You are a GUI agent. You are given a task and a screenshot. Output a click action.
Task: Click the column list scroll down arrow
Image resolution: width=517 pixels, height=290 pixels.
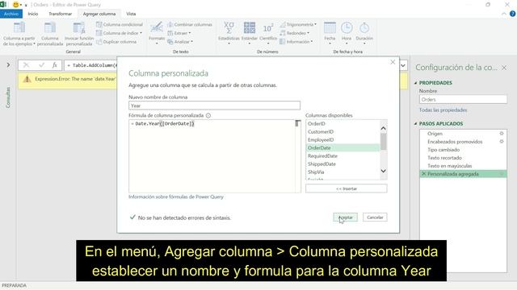[383, 171]
